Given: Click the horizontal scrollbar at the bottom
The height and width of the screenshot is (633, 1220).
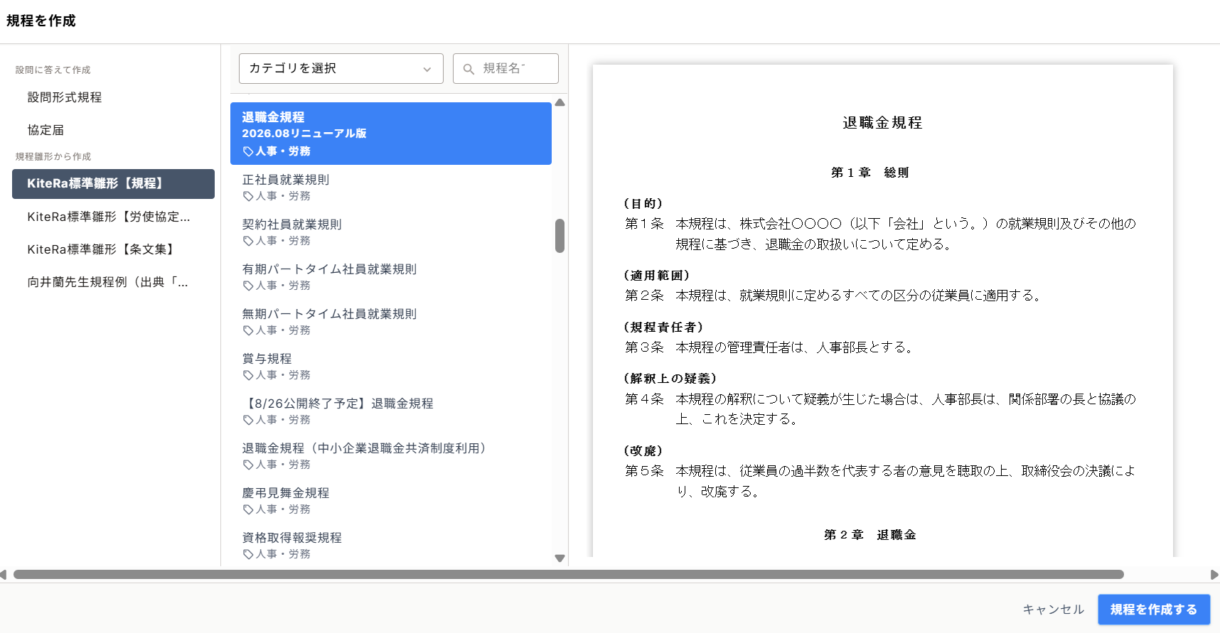Looking at the screenshot, I should 569,575.
